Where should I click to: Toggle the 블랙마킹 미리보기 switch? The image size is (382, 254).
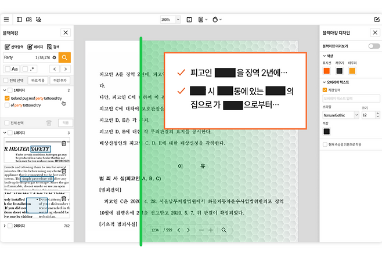[373, 46]
